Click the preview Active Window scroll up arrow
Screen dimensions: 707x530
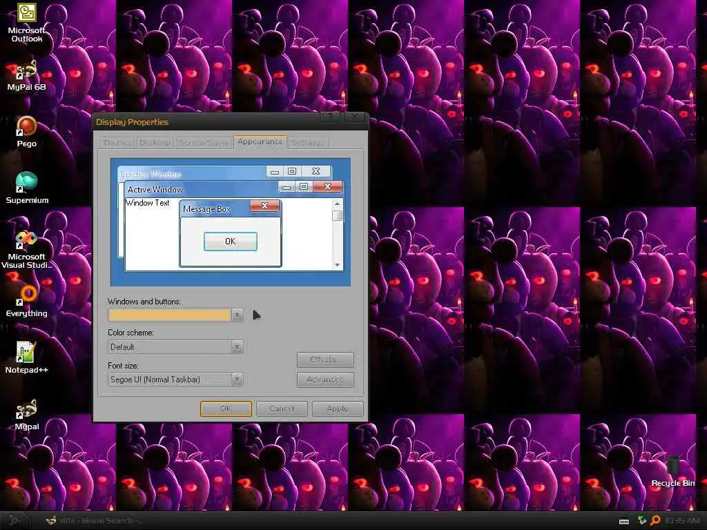pos(337,204)
